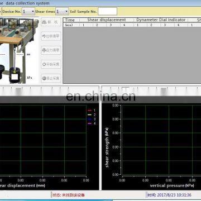Click the stress zero (应力清零) button

[51, 50]
